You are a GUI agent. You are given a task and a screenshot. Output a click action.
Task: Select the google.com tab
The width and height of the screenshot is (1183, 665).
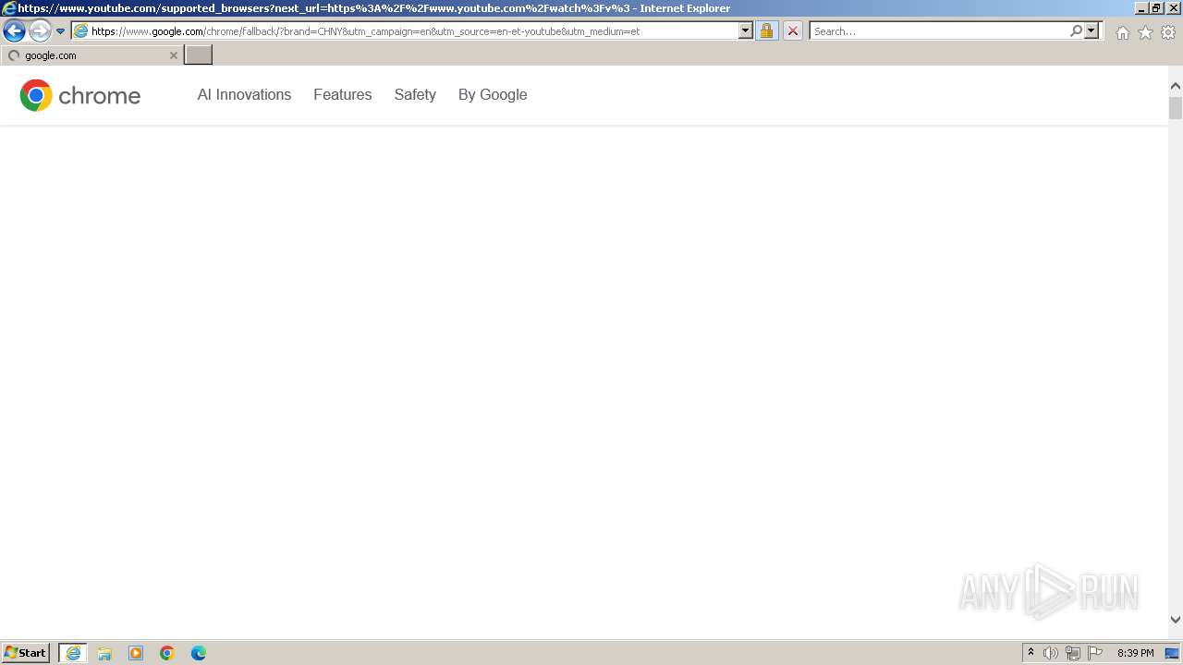coord(91,55)
